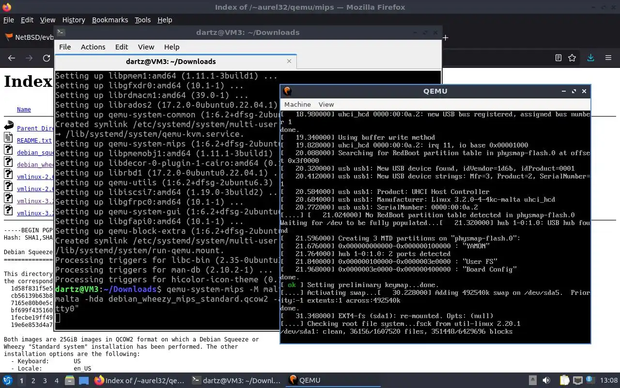620x388 pixels.
Task: Switch to workspace 3
Action: [45, 381]
